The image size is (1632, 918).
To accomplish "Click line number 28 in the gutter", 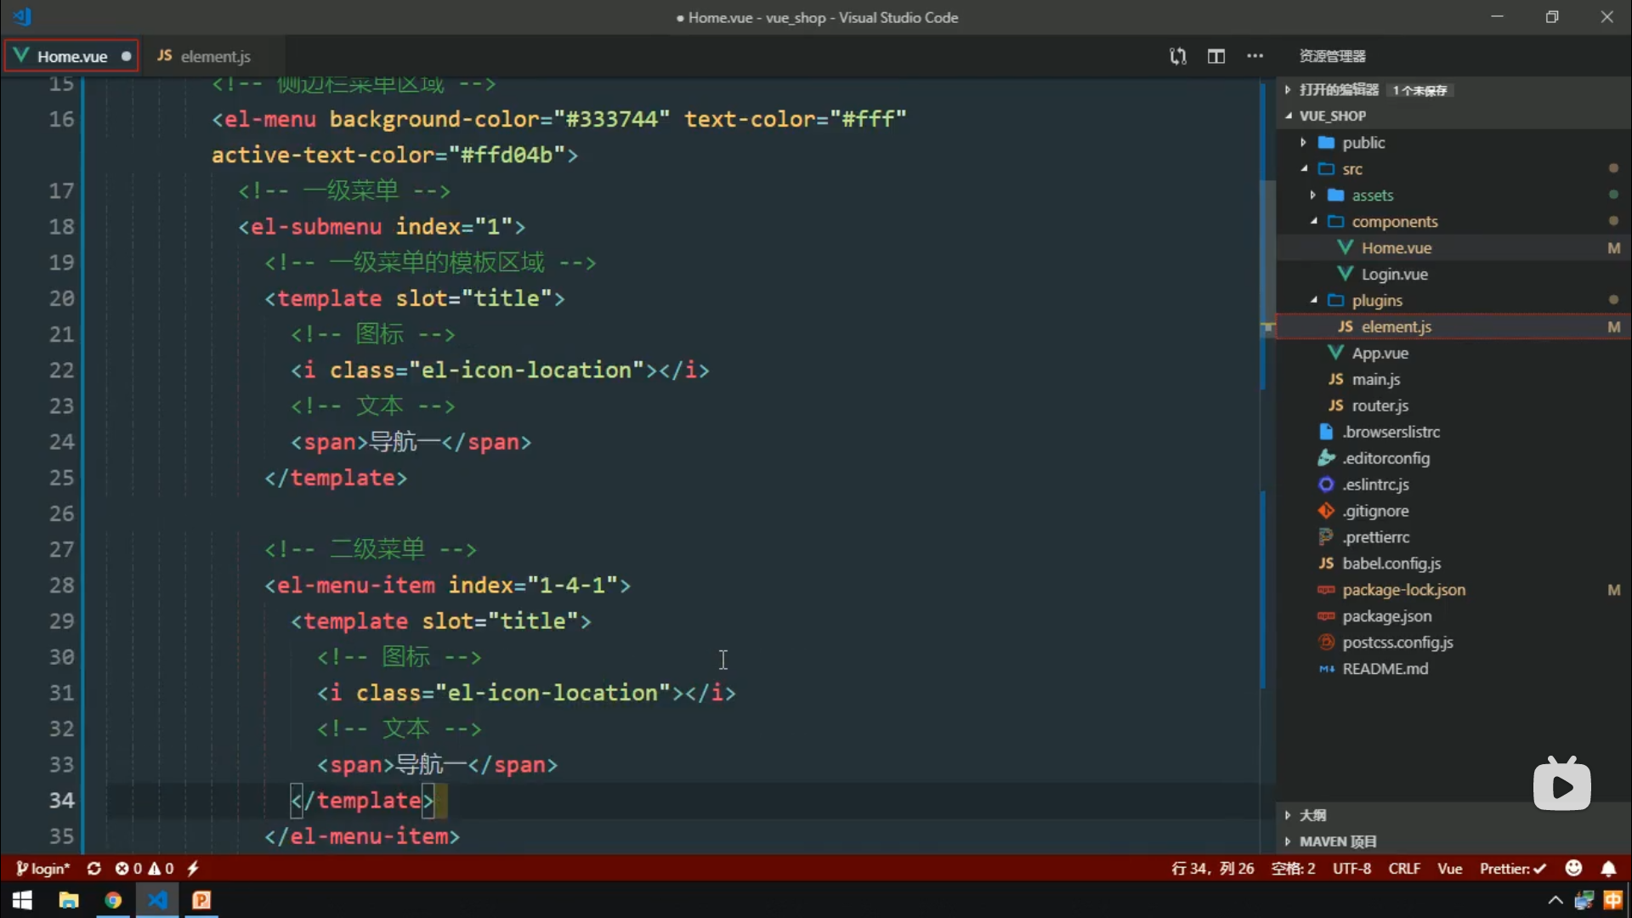I will click(61, 585).
